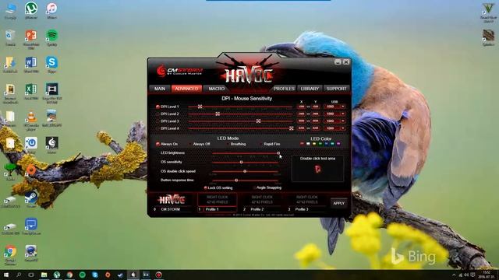Set LED mode to Always On
Image resolution: width=499 pixels, height=280 pixels.
point(157,144)
